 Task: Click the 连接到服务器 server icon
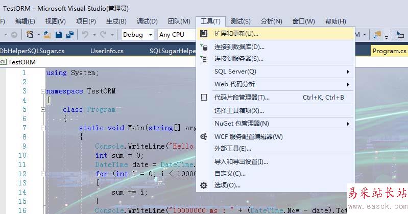(x=204, y=59)
